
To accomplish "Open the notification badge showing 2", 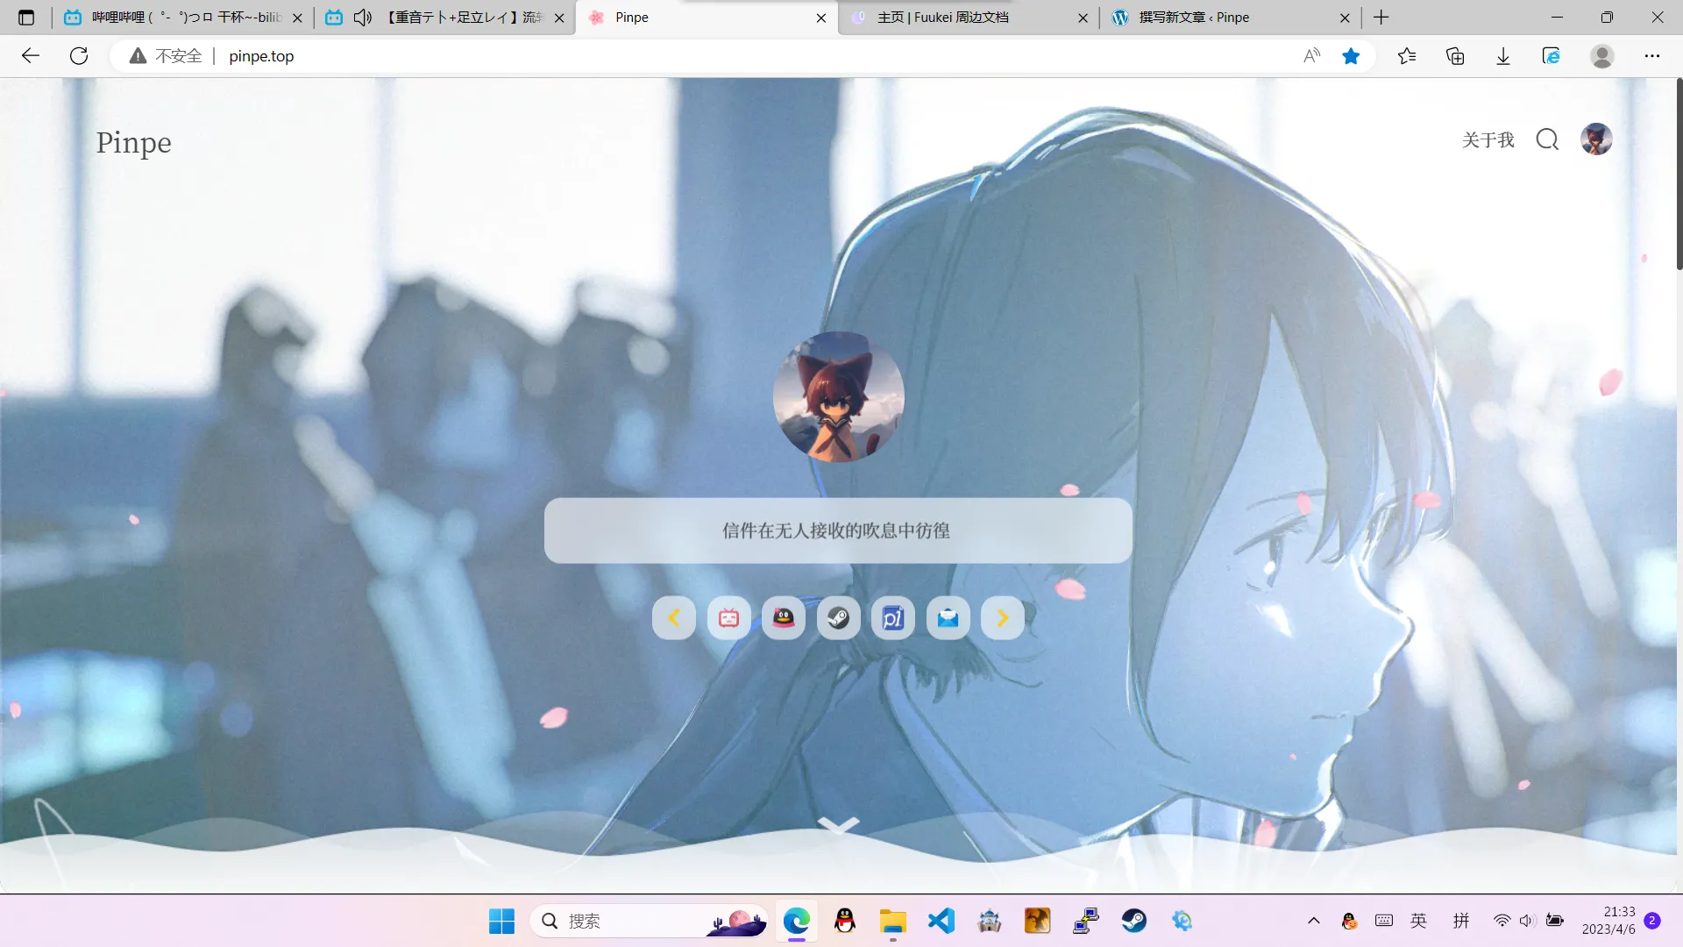I will pyautogui.click(x=1652, y=921).
